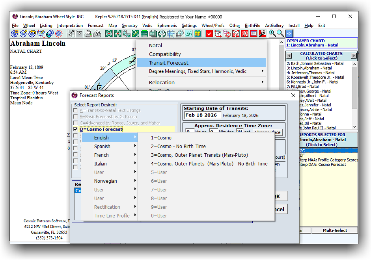Expand Degree Meanings, Fixed Stars, Harmonic, Vedic submenu
This screenshot has width=371, height=260.
201,71
